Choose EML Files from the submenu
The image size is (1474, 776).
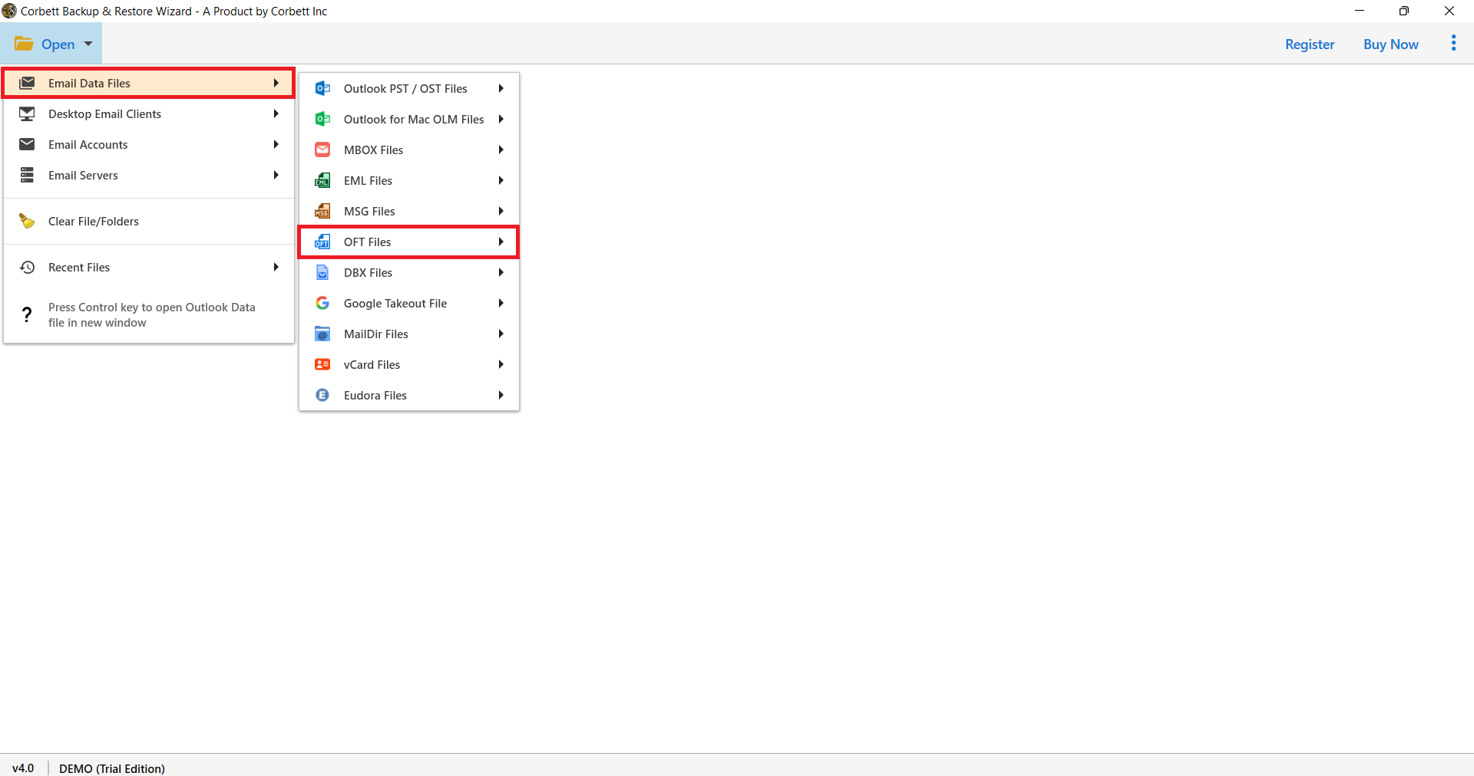click(409, 180)
